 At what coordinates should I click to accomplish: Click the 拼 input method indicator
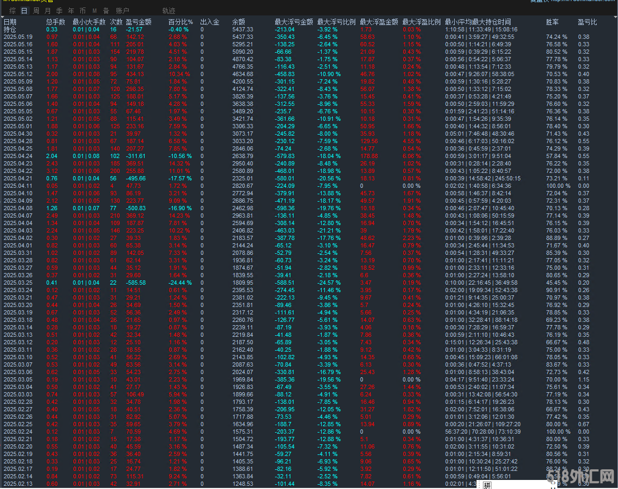tap(487, 485)
